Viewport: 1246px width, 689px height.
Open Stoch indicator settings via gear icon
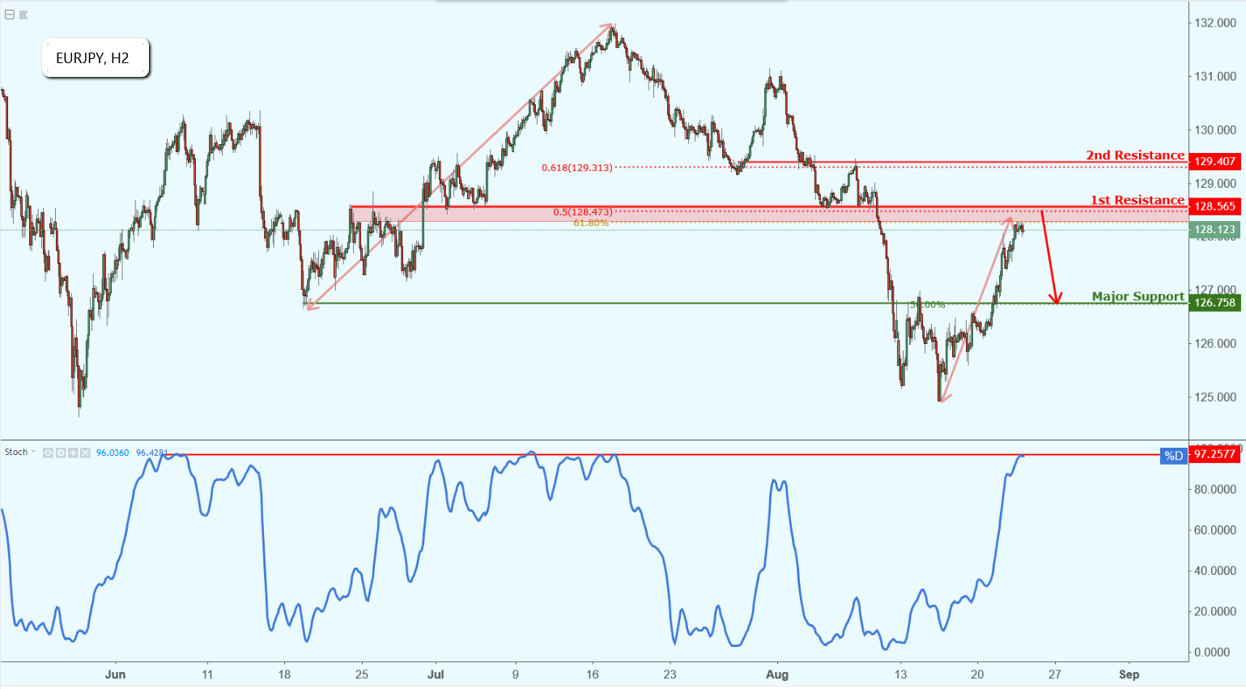pos(60,453)
